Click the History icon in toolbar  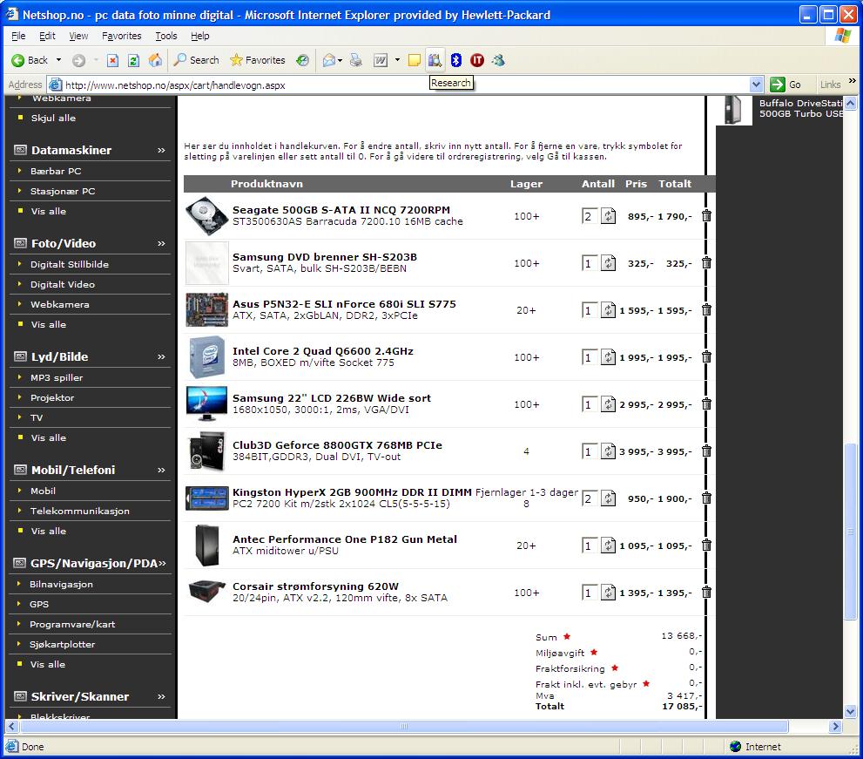coord(302,60)
